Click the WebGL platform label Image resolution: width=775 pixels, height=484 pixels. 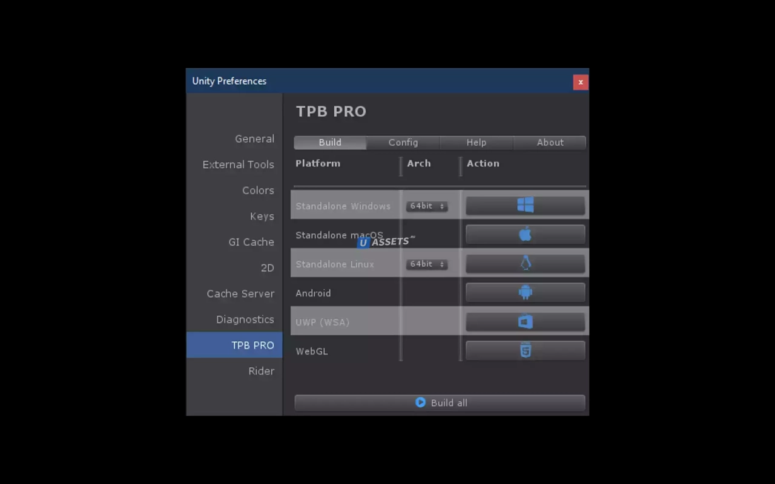pos(312,352)
